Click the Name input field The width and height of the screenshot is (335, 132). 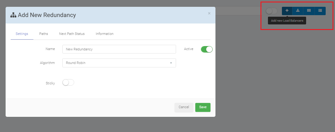119,49
